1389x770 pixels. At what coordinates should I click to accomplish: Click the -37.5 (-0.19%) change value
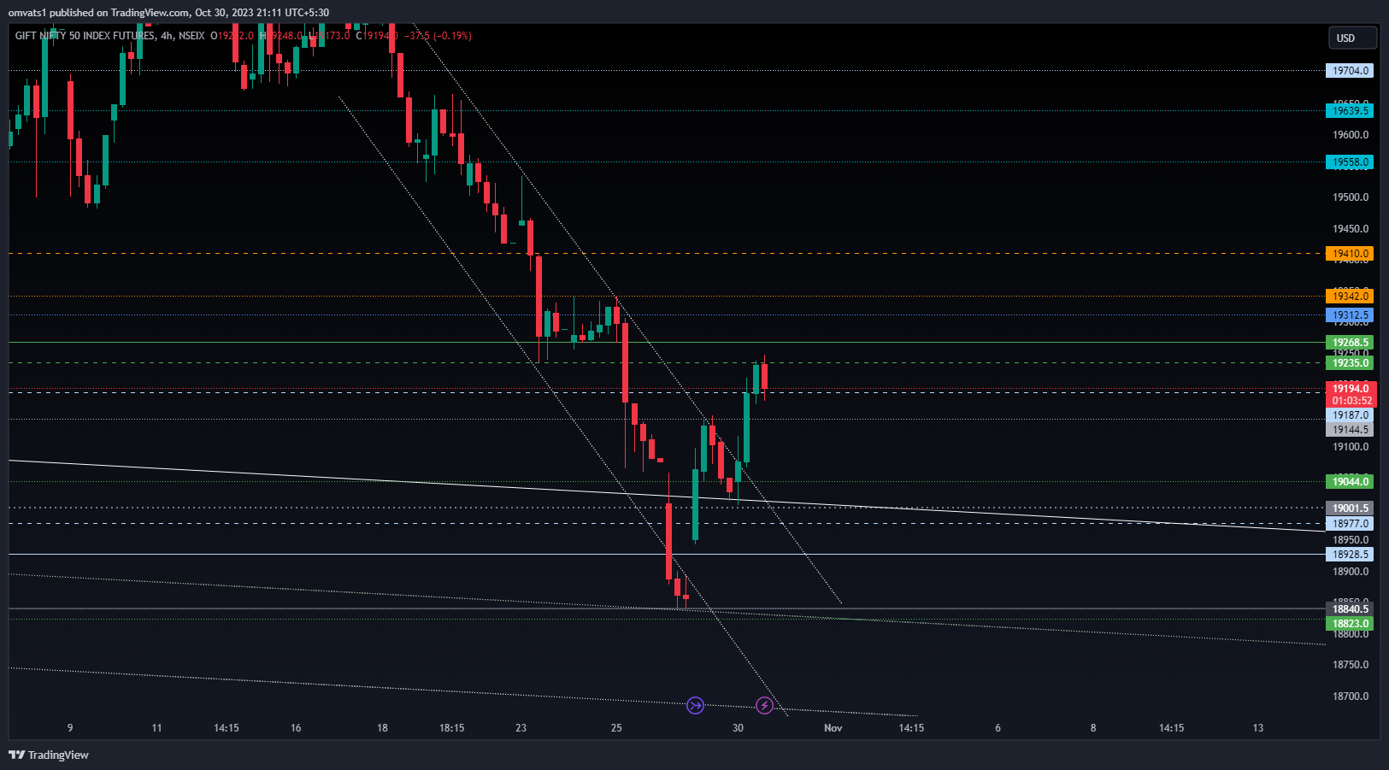pos(438,36)
